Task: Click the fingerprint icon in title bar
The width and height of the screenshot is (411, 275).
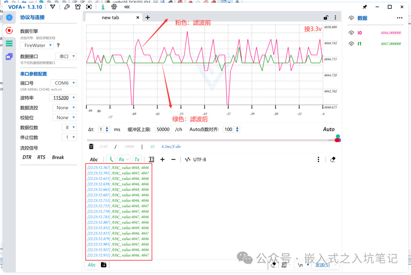Action: (114, 7)
